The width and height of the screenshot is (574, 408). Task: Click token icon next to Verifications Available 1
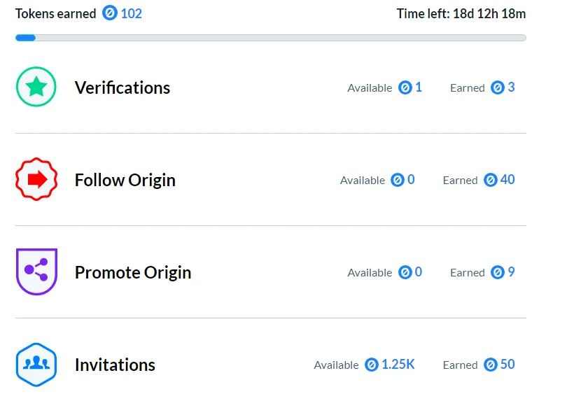click(x=405, y=87)
